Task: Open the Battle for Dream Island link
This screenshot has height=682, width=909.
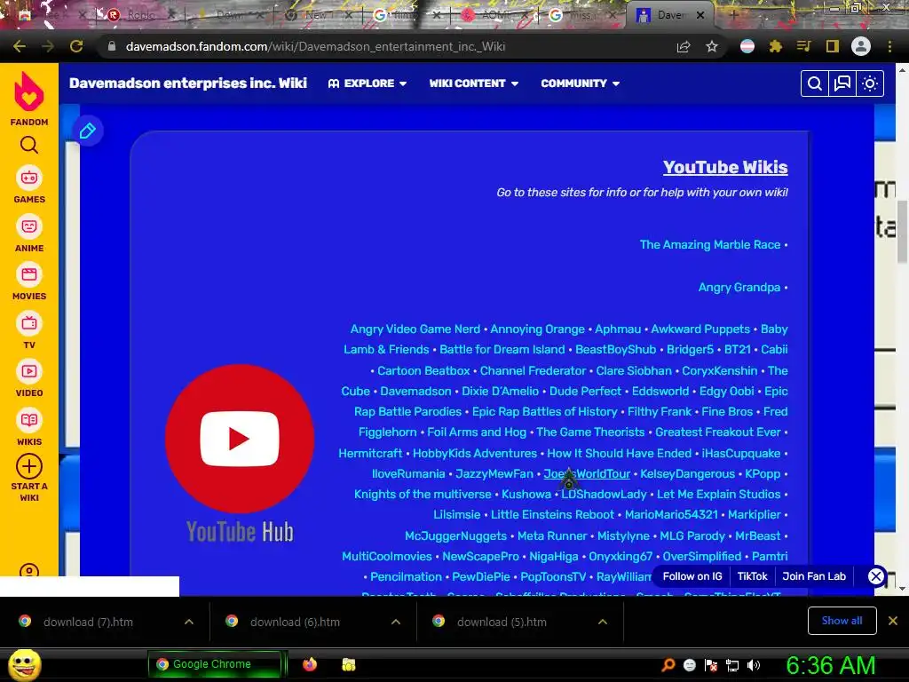Action: (502, 349)
